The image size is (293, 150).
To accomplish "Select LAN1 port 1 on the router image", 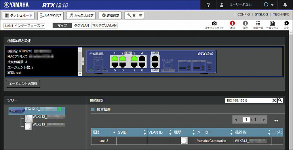I will point(115,58).
